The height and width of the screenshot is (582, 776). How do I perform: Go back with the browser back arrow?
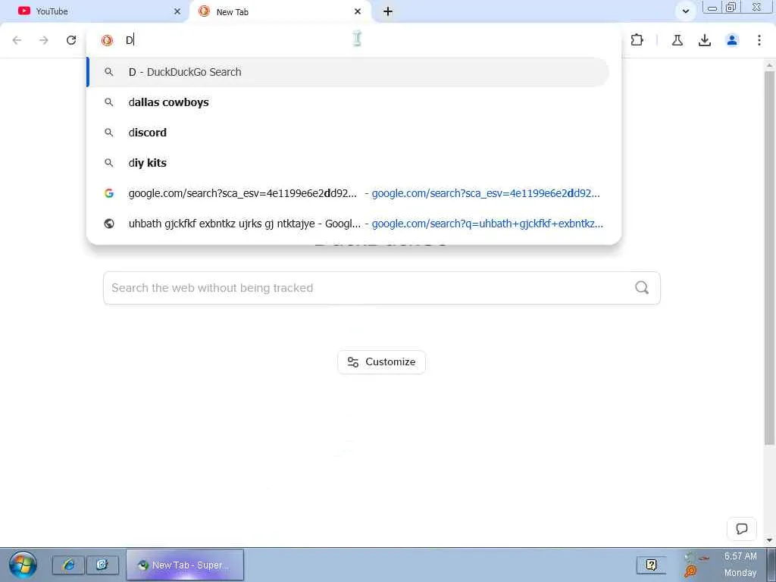[x=17, y=40]
